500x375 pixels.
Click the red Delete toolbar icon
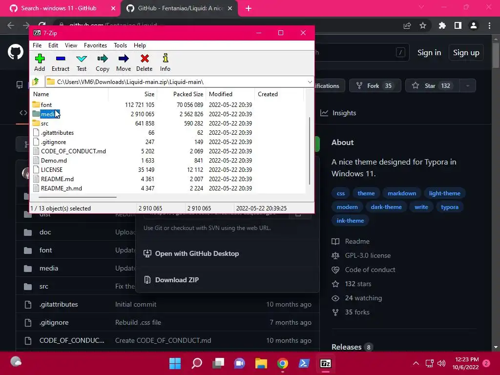tap(145, 62)
